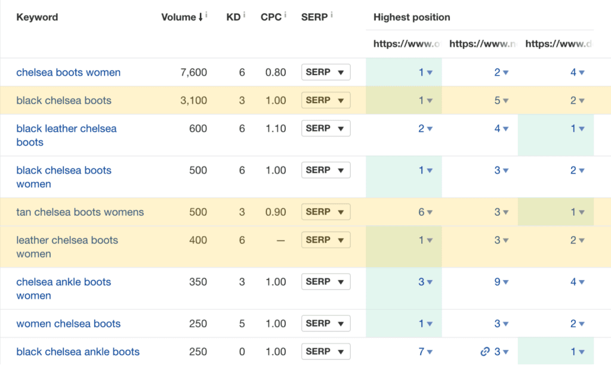611x375 pixels.
Task: Click the info icon next to CPC
Action: tap(285, 15)
